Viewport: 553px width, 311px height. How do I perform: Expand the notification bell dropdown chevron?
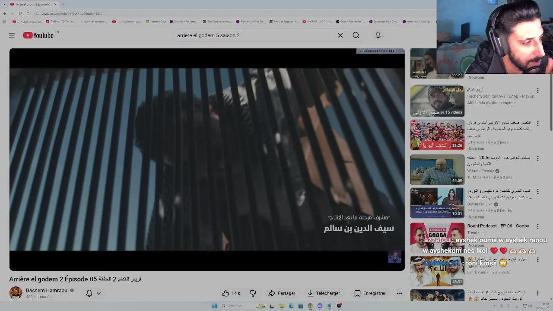tap(99, 293)
